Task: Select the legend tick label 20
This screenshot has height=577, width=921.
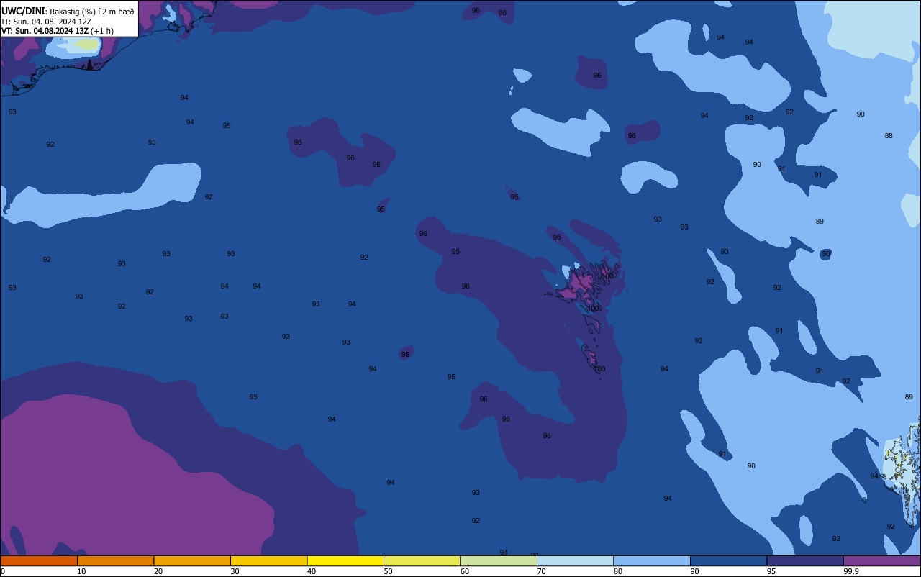Action: coord(158,571)
